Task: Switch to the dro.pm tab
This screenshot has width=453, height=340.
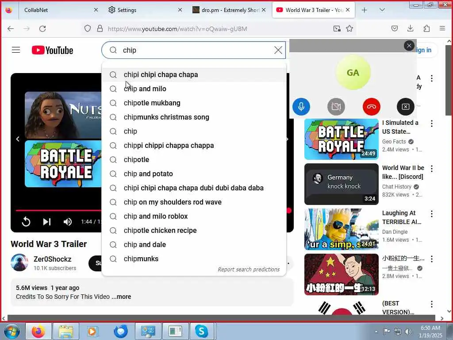Action: click(229, 10)
